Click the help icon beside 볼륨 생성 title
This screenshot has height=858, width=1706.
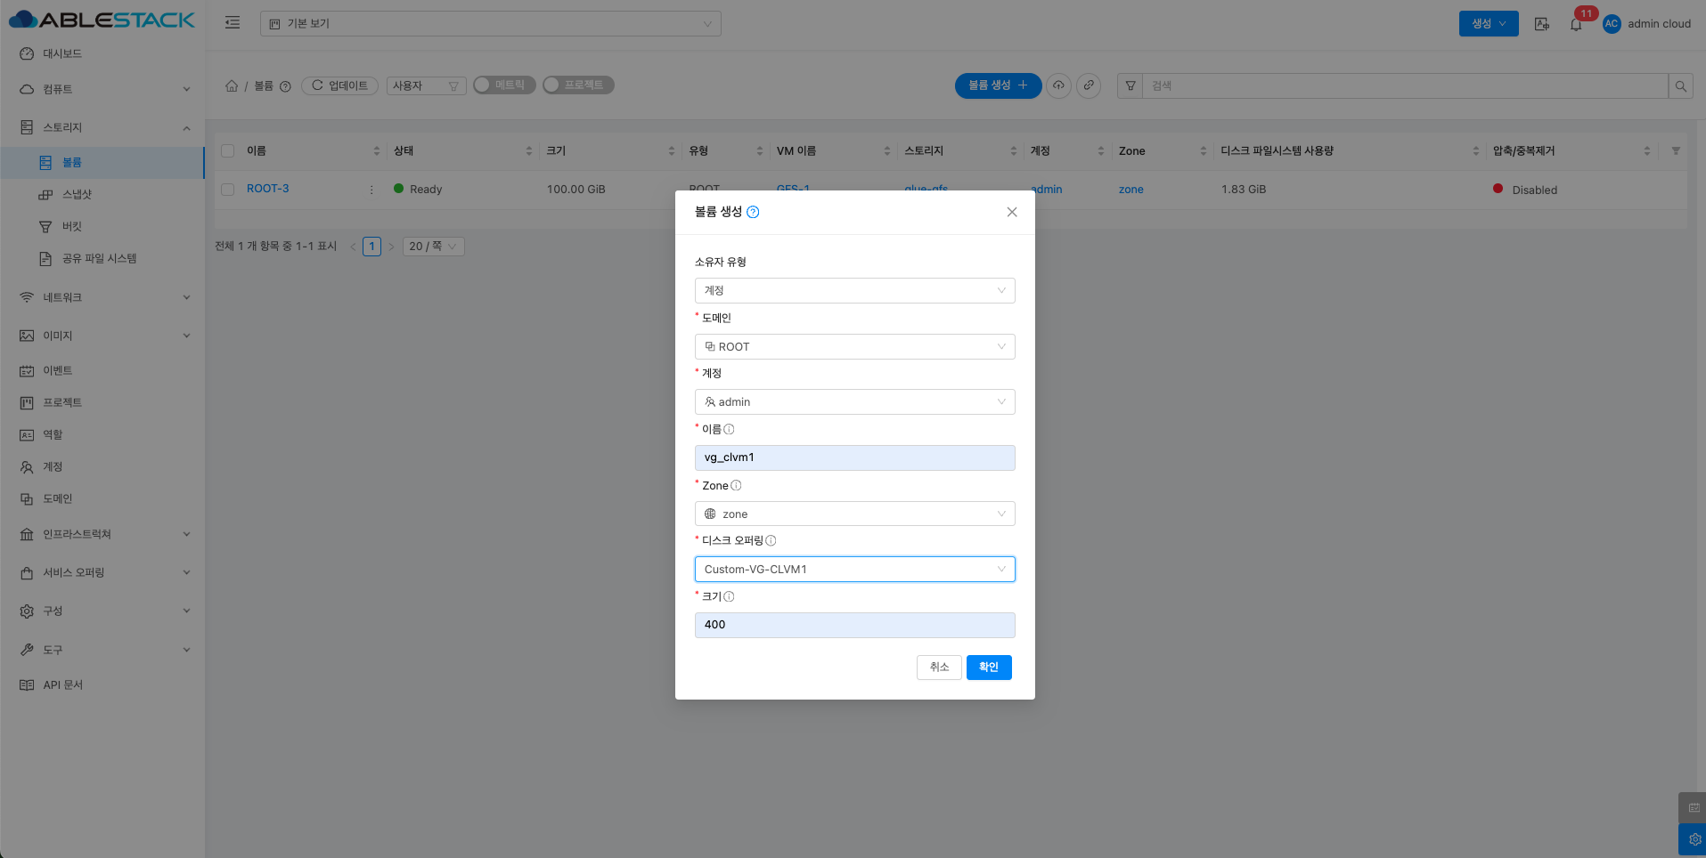[753, 212]
